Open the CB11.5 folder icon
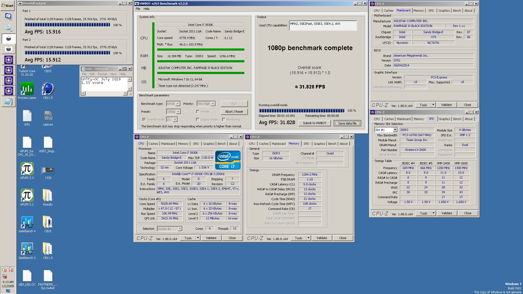Image resolution: width=523 pixels, height=294 pixels. click(48, 251)
